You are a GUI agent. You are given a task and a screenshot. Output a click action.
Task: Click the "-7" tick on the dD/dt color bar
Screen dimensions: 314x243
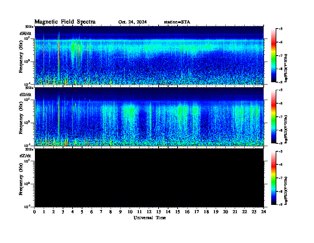[281, 117]
